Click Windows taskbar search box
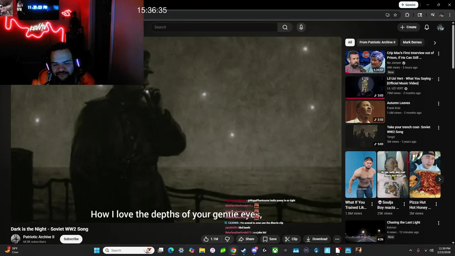Viewport: 455px width, 256px height. point(129,250)
